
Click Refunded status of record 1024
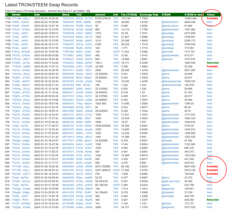[213, 63]
